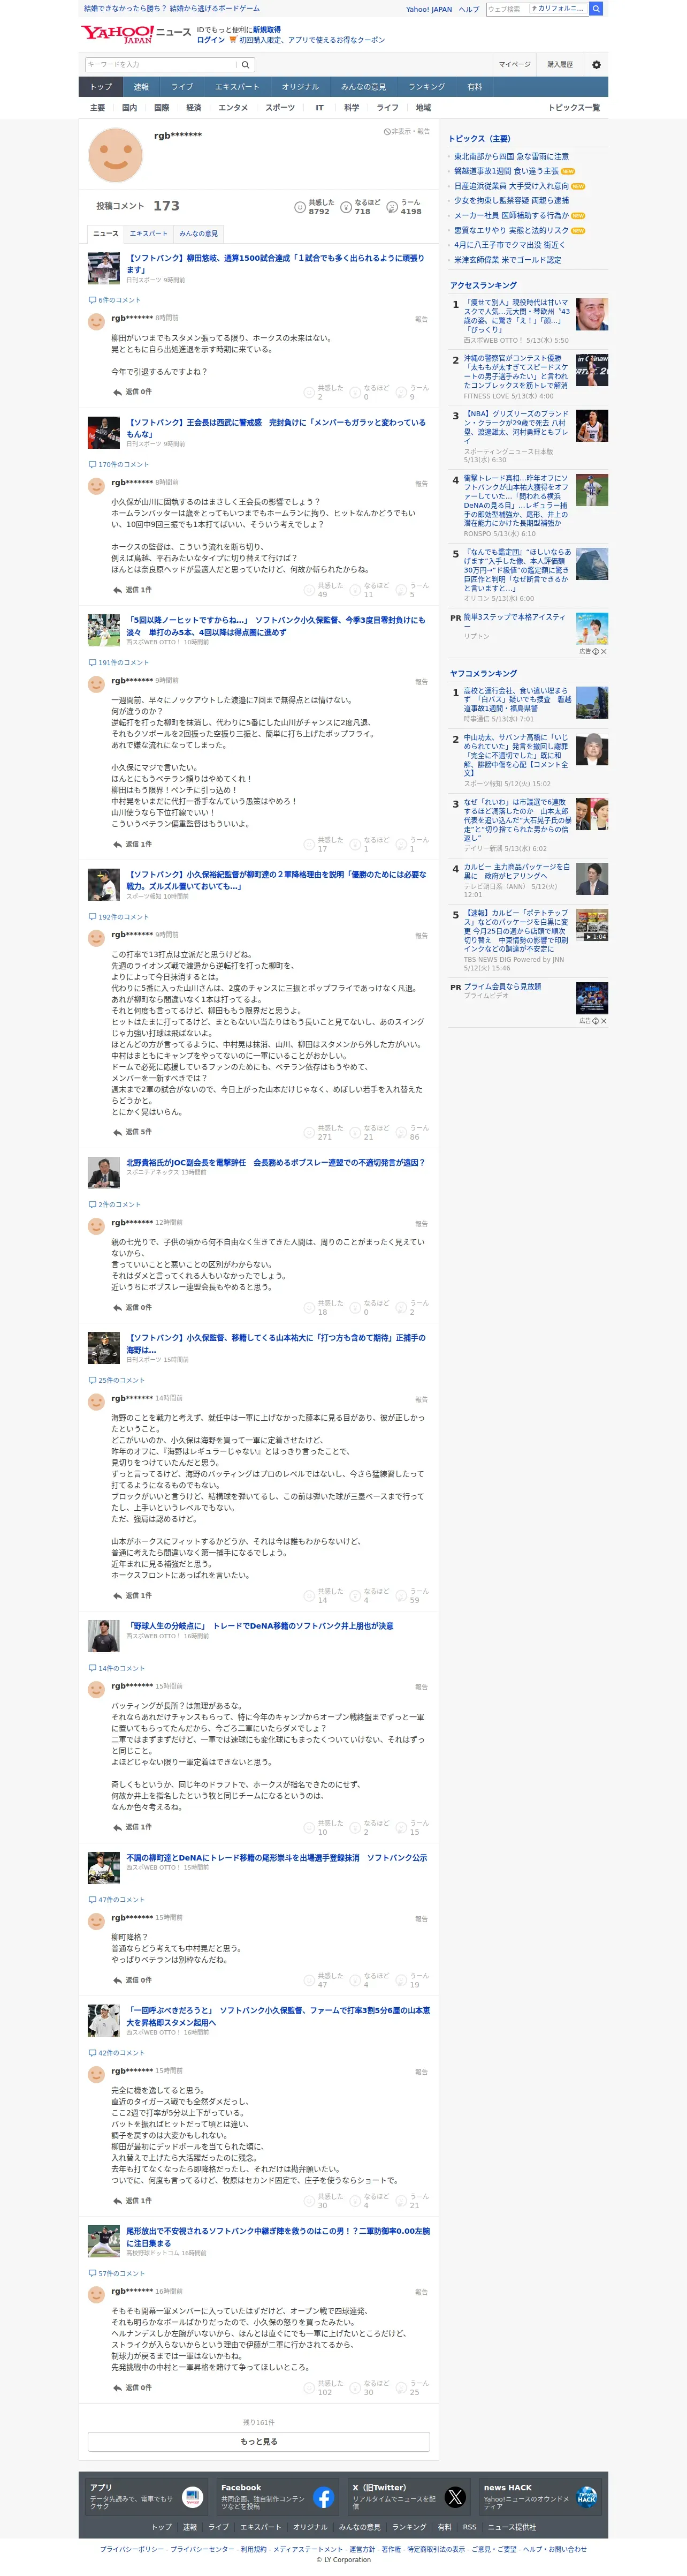Switch to みんなの意見 comment tab
This screenshot has height=2576, width=687.
pos(198,233)
